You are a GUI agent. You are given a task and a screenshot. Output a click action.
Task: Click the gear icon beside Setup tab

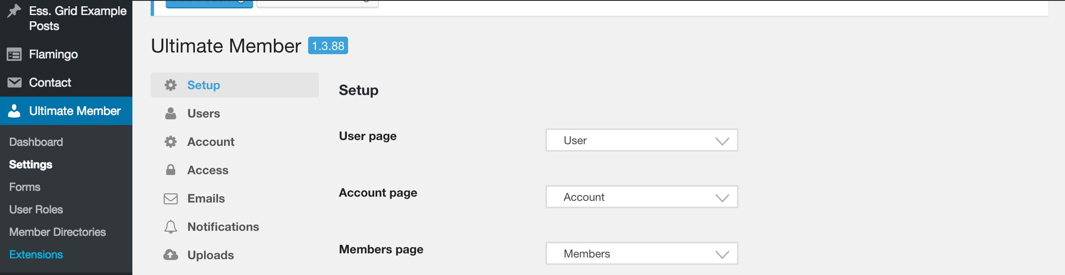tap(170, 85)
